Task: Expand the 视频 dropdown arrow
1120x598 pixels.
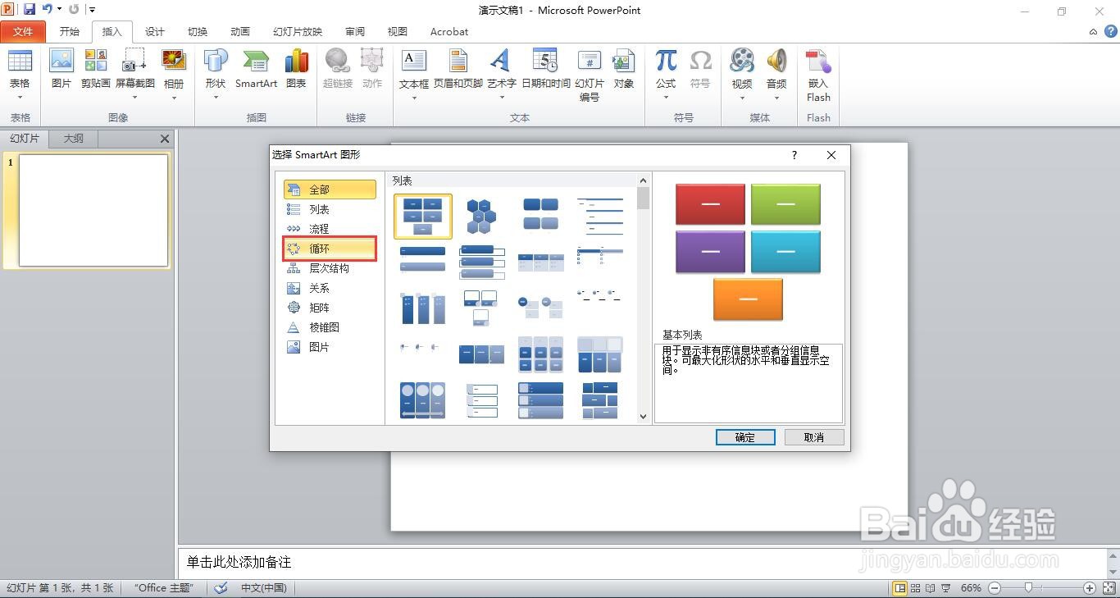Action: [x=742, y=98]
